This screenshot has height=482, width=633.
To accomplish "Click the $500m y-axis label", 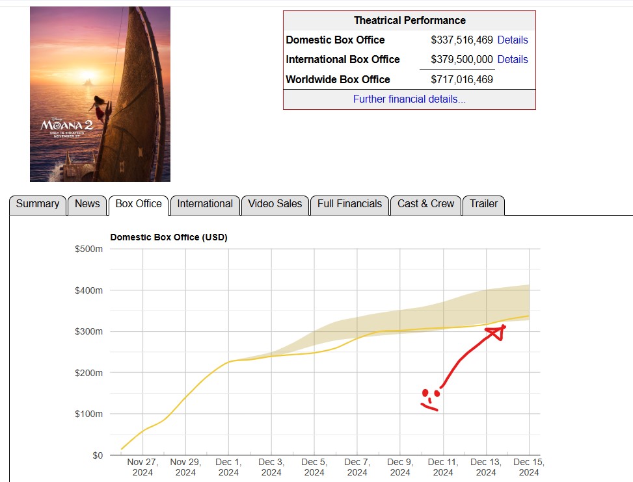I will (x=89, y=249).
